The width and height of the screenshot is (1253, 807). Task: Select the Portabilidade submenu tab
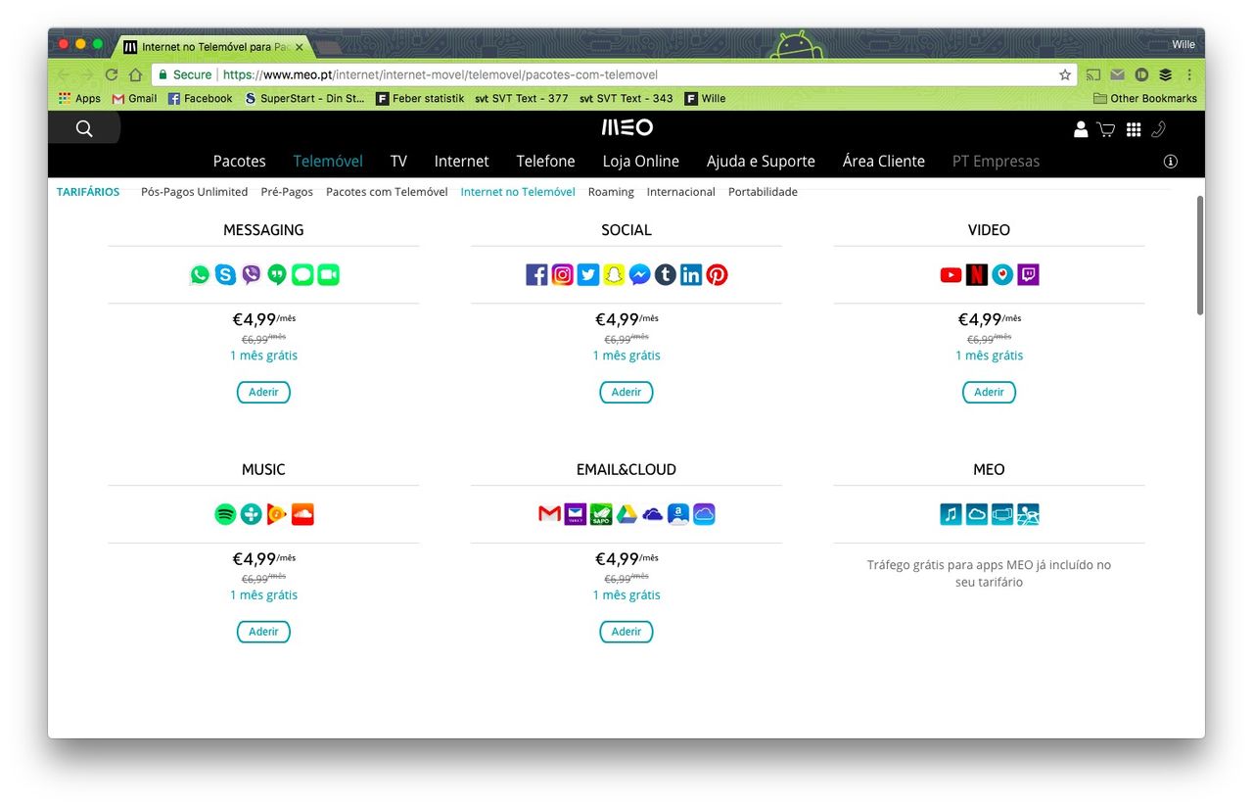763,192
